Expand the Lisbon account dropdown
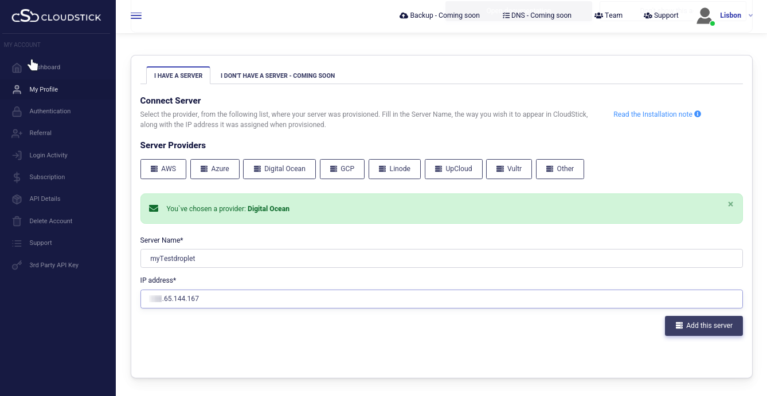This screenshot has width=767, height=396. (750, 15)
